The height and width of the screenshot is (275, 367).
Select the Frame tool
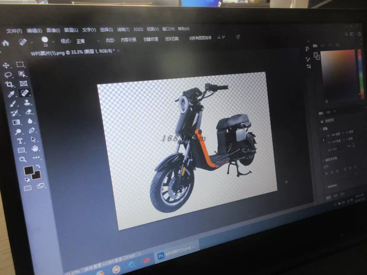tap(24, 84)
